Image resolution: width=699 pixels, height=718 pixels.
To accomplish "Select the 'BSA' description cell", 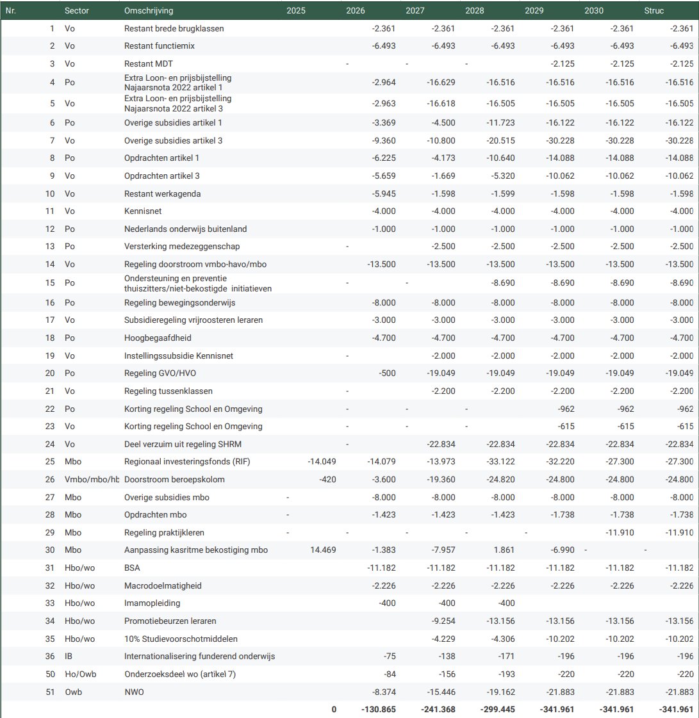I will pyautogui.click(x=132, y=568).
